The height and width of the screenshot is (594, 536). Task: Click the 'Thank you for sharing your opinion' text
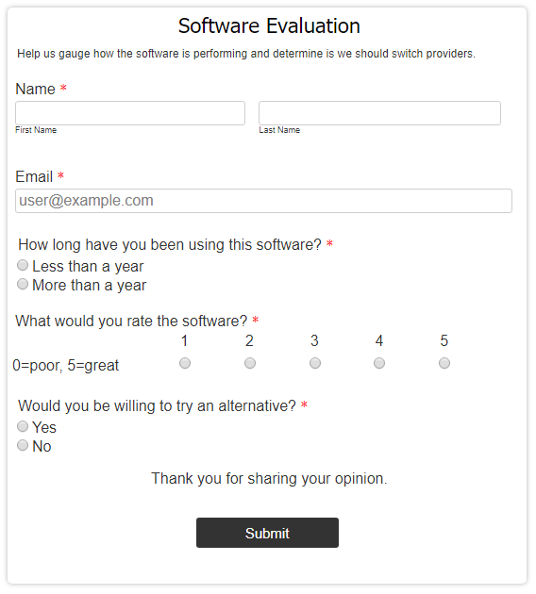(x=269, y=478)
